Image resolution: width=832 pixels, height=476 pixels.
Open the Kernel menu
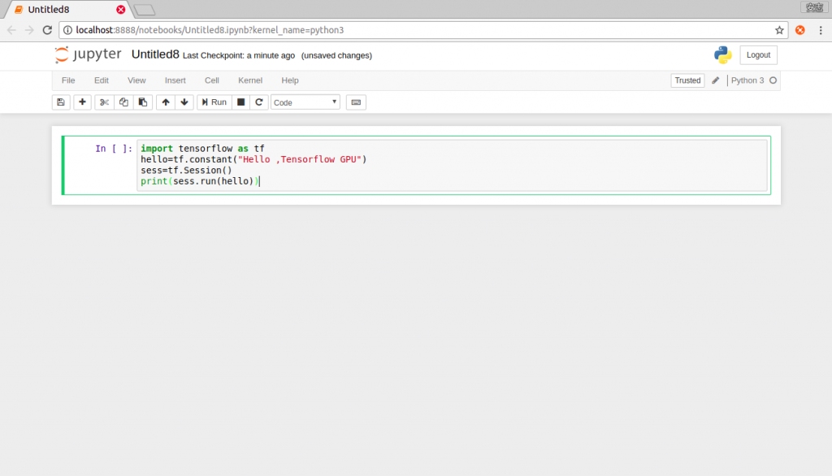pyautogui.click(x=250, y=80)
